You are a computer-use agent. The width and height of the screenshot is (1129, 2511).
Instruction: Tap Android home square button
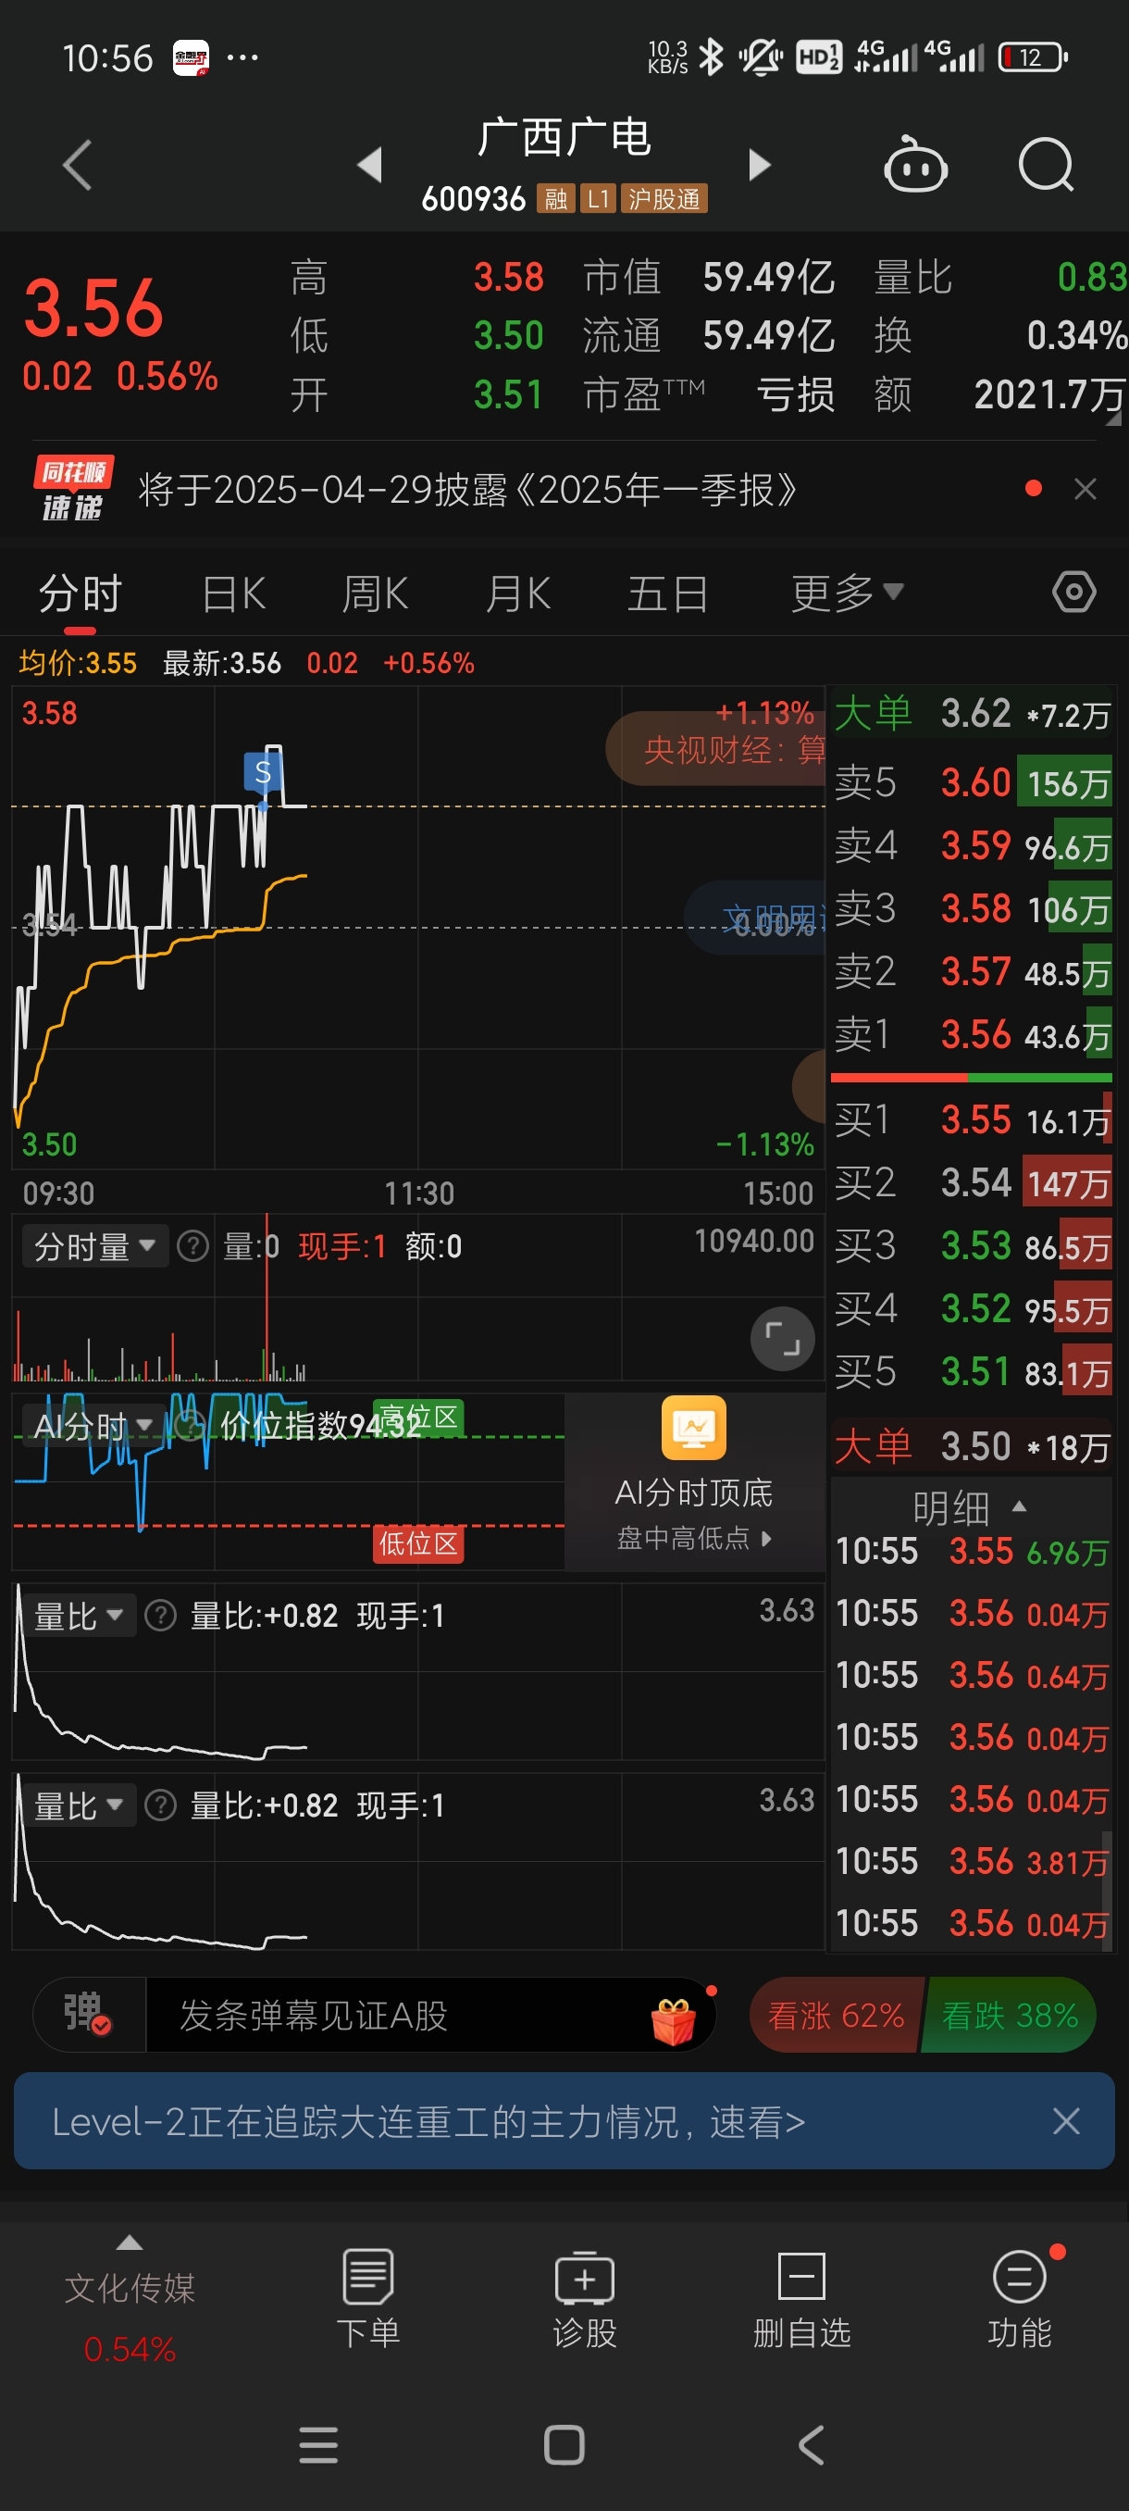[x=564, y=2444]
